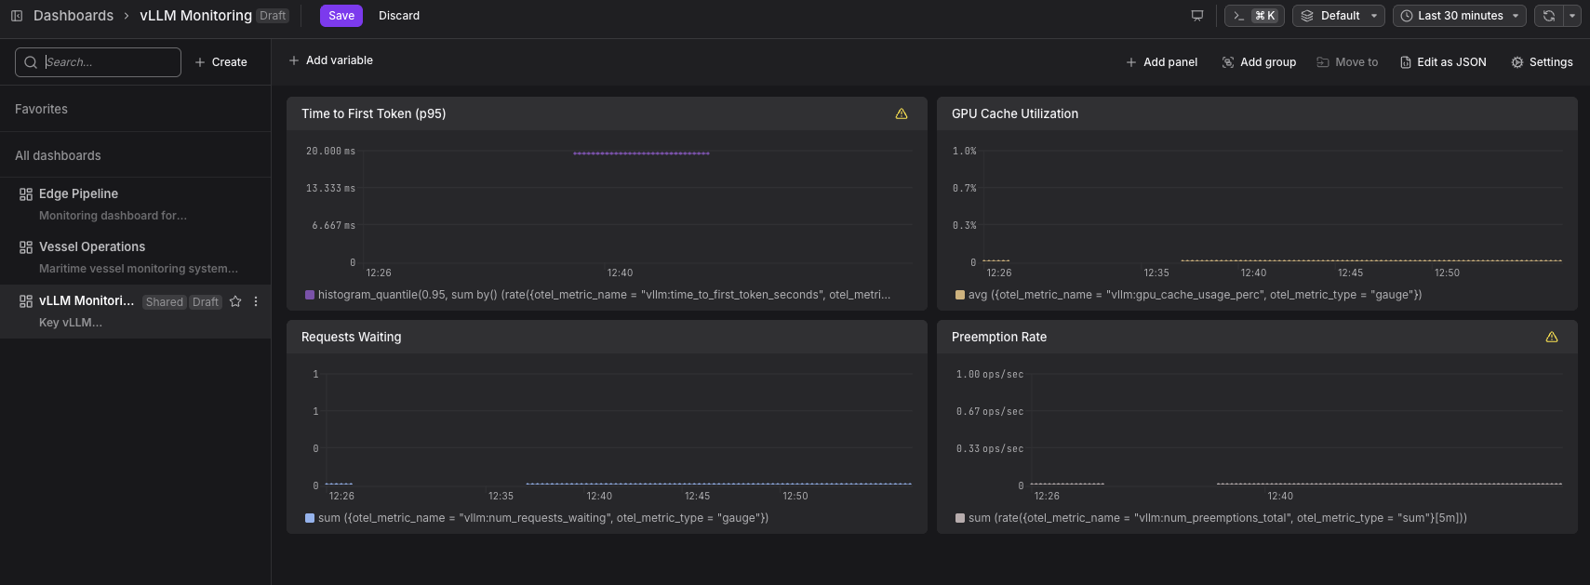Toggle the purple histogram_quantile legend swatch
This screenshot has height=585, width=1590.
click(x=310, y=295)
